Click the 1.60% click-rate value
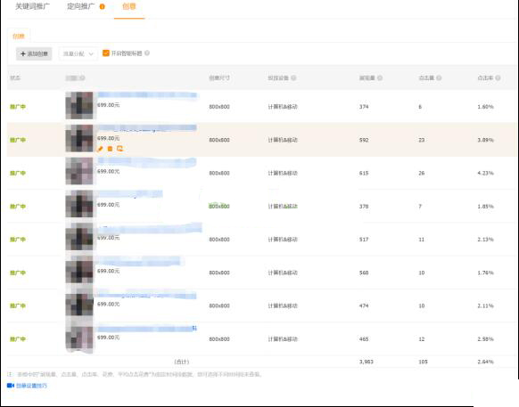This screenshot has width=519, height=407. click(486, 107)
